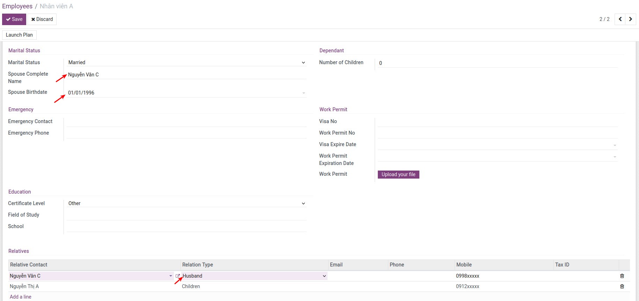Sort by Mobile column header
Image resolution: width=639 pixels, height=301 pixels.
pos(504,265)
